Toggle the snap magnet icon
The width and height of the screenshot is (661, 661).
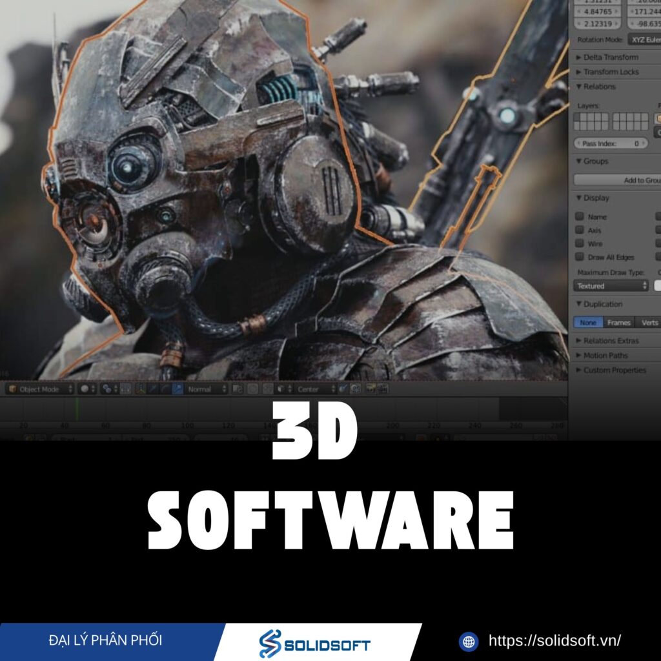pyautogui.click(x=268, y=389)
